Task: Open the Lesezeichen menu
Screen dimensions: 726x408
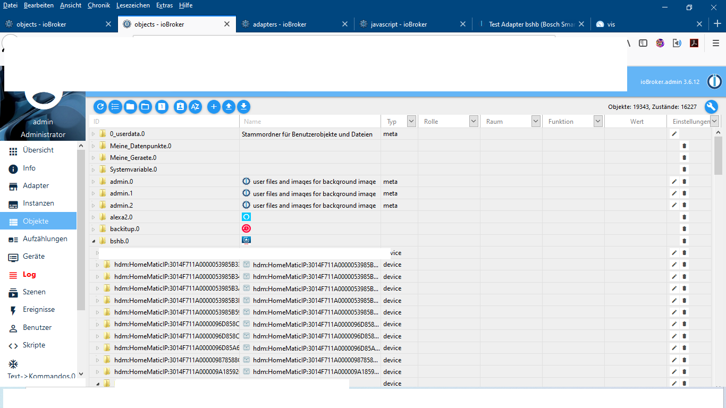Action: [x=133, y=5]
